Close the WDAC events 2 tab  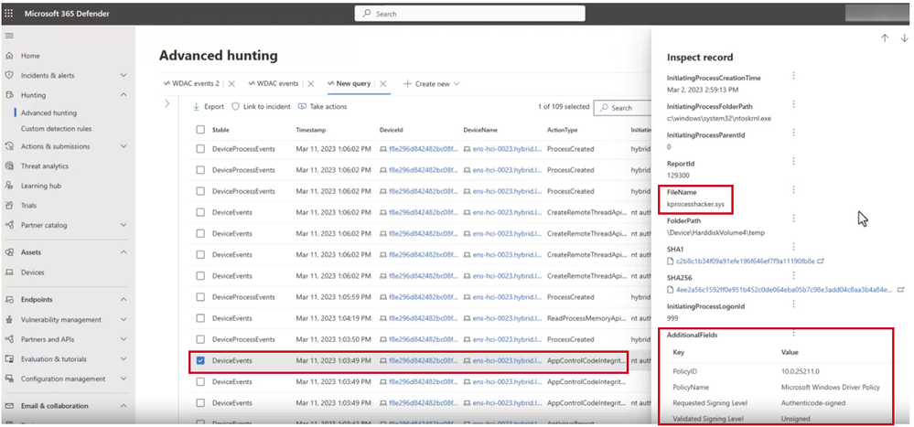click(231, 84)
